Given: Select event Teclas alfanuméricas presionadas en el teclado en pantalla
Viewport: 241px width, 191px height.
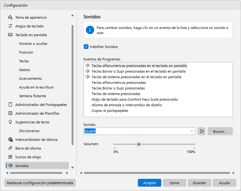Looking at the screenshot, I should 139,66.
